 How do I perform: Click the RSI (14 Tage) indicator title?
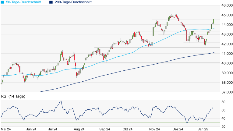pyautogui.click(x=13, y=96)
